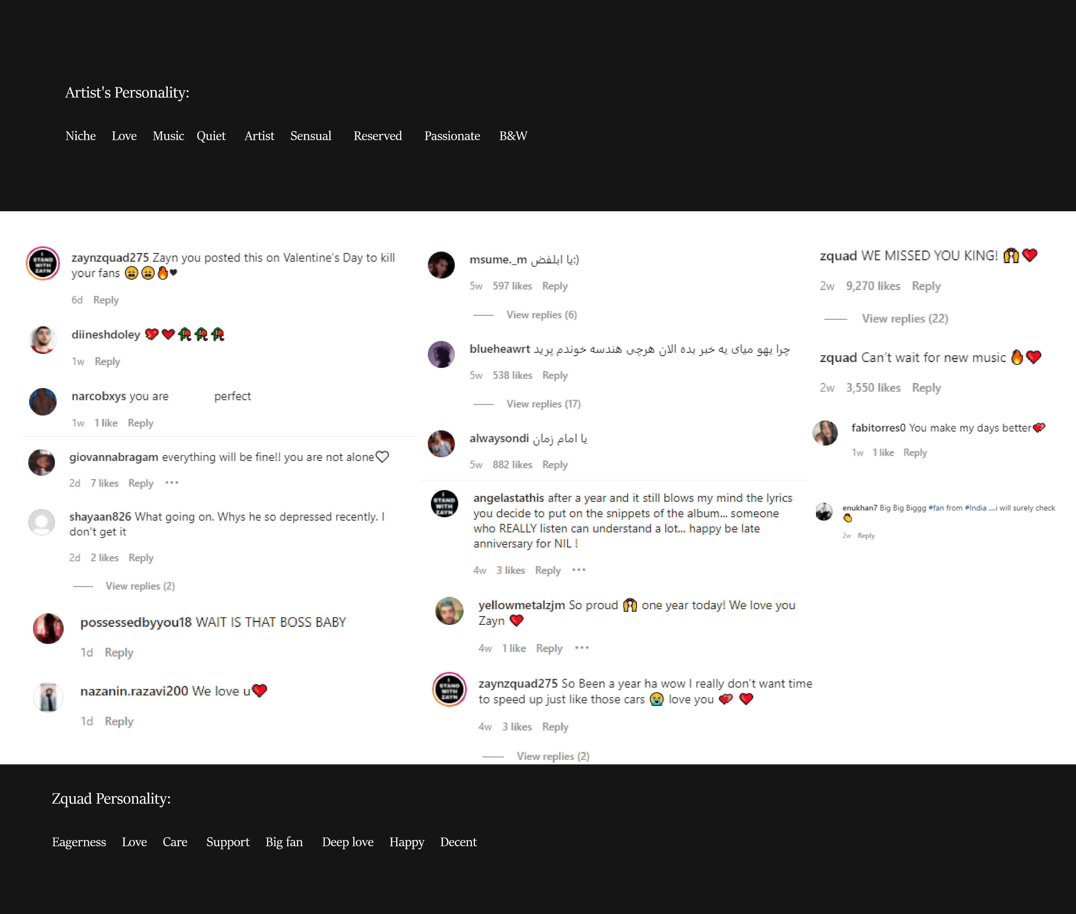
Task: Expand View replies (17) under blueheawrt
Action: pyautogui.click(x=543, y=404)
